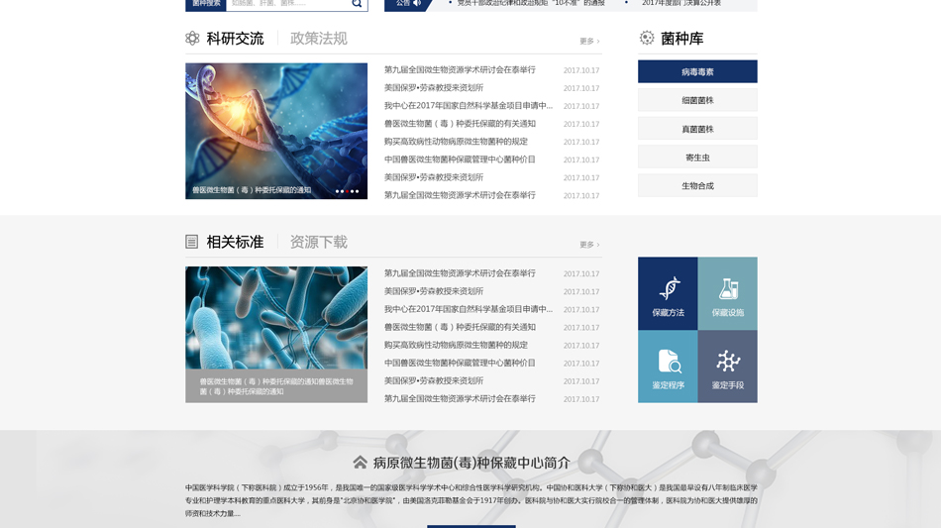
Task: Click the document icon beside 相关标准
Action: pyautogui.click(x=192, y=242)
